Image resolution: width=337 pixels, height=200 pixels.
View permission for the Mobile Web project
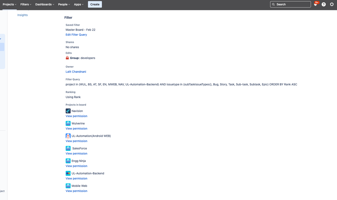pyautogui.click(x=77, y=191)
